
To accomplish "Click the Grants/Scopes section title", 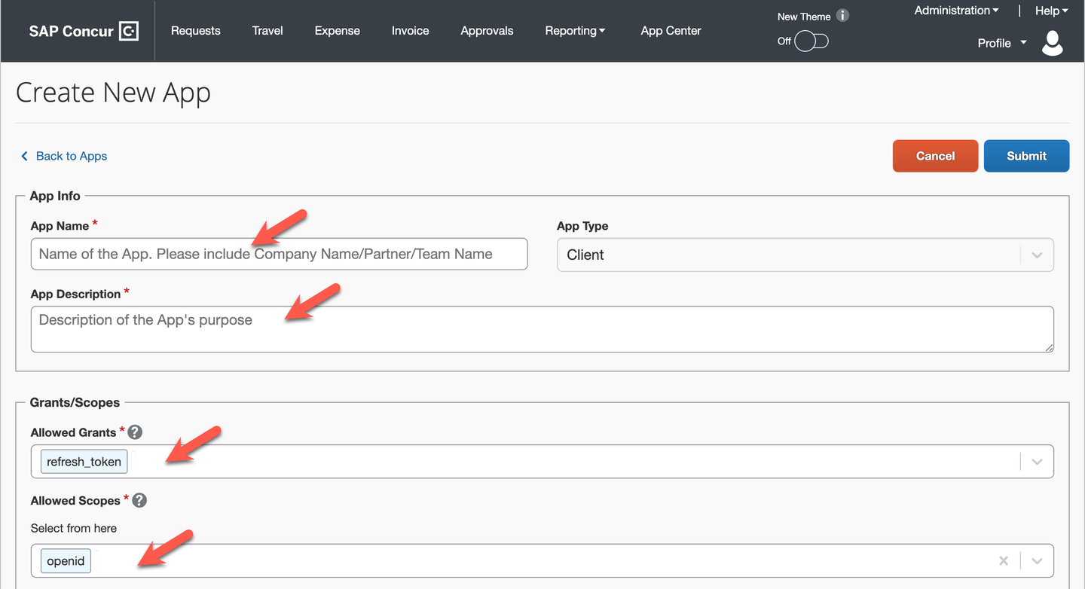I will click(x=75, y=403).
